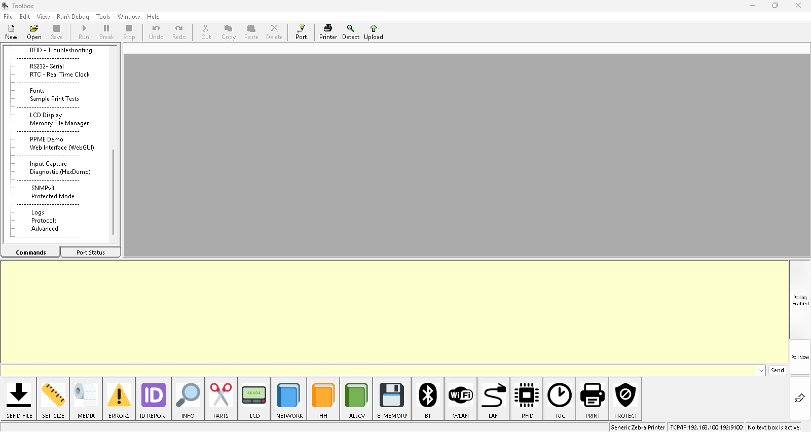The image size is (811, 432).
Task: Open the PARTS scissors icon
Action: coord(221,399)
